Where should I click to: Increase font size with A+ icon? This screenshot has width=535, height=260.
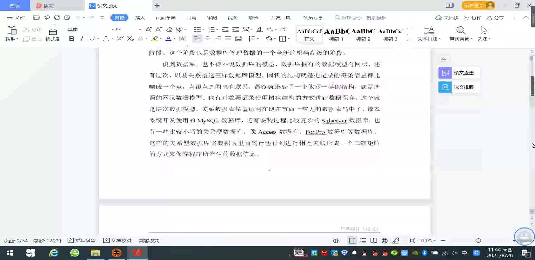click(x=148, y=29)
